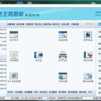Click the 会计准则 status bar entry
Image resolution: width=101 pixels, height=101 pixels.
[27, 98]
